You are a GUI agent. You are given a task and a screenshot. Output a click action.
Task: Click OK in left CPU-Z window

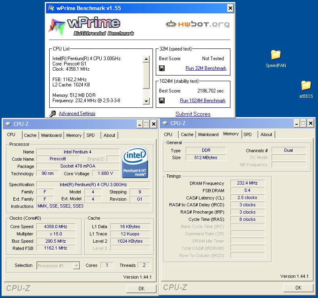click(141, 288)
